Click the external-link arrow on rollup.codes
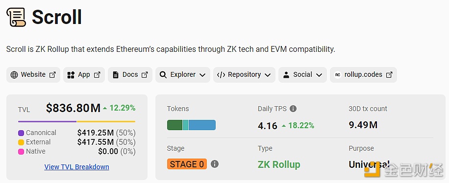The image size is (449, 183). (x=389, y=75)
